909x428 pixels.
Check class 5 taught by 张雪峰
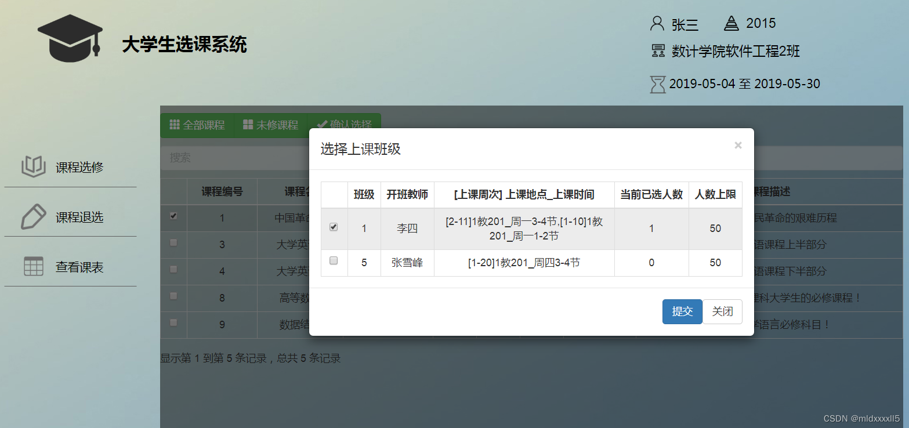tap(334, 261)
